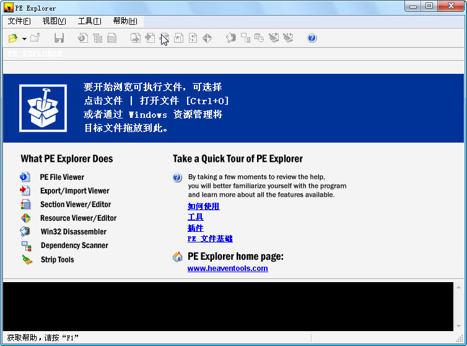
Task: Click the resource editor diamond toolbar icon
Action: 207,38
